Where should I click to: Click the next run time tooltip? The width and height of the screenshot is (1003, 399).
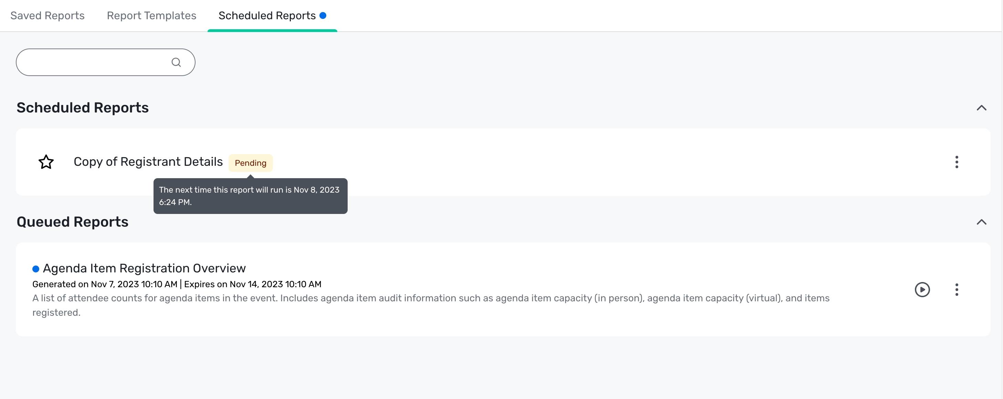(250, 196)
